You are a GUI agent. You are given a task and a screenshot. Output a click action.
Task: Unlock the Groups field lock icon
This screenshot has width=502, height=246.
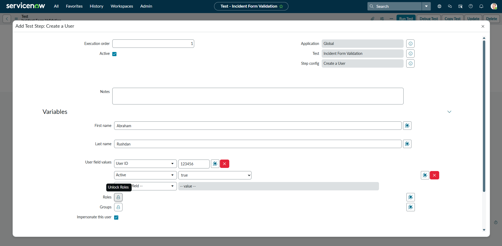pyautogui.click(x=118, y=207)
